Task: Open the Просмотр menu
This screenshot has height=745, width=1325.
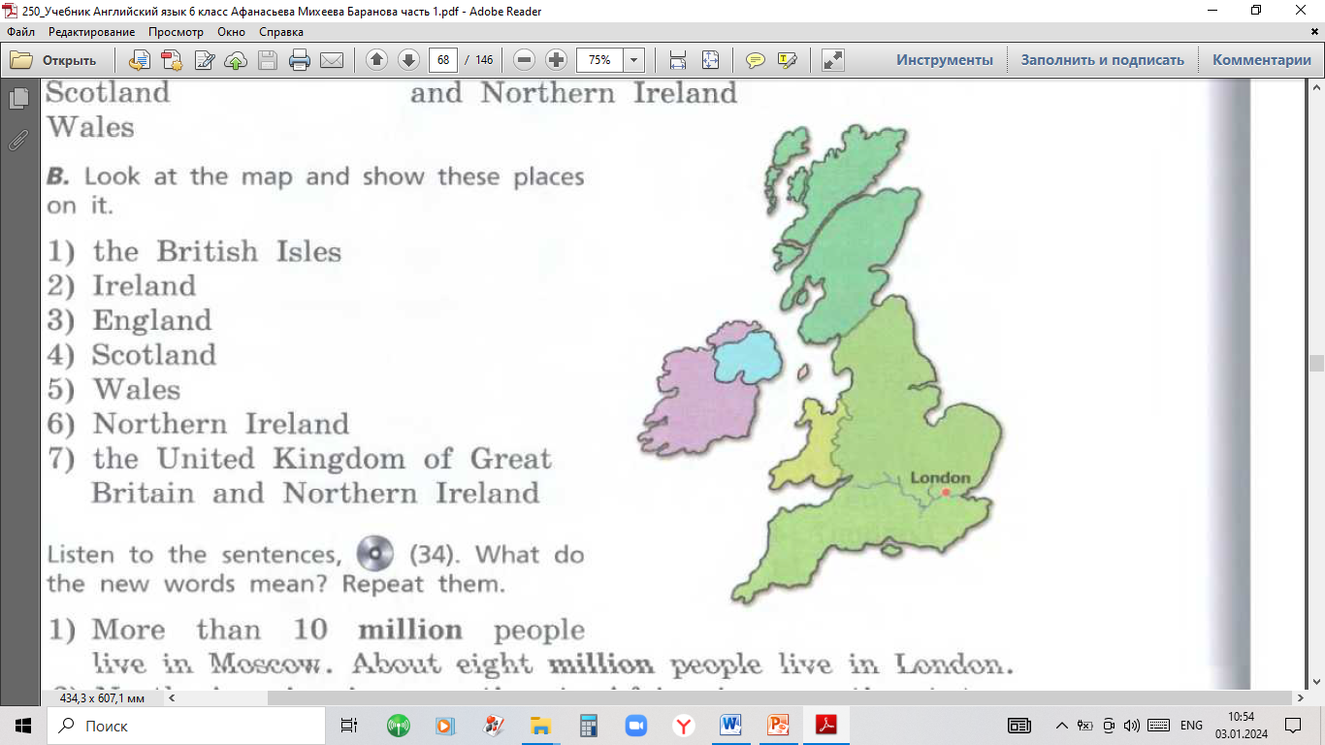Action: [x=176, y=32]
